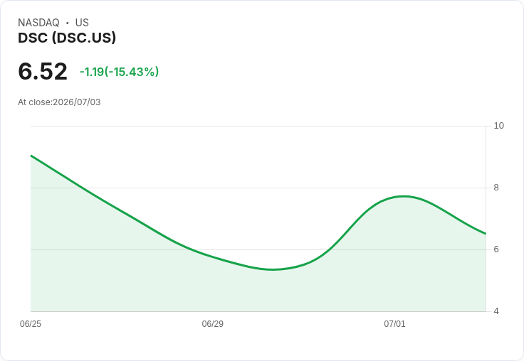Click the 06/29 date axis label

point(213,324)
